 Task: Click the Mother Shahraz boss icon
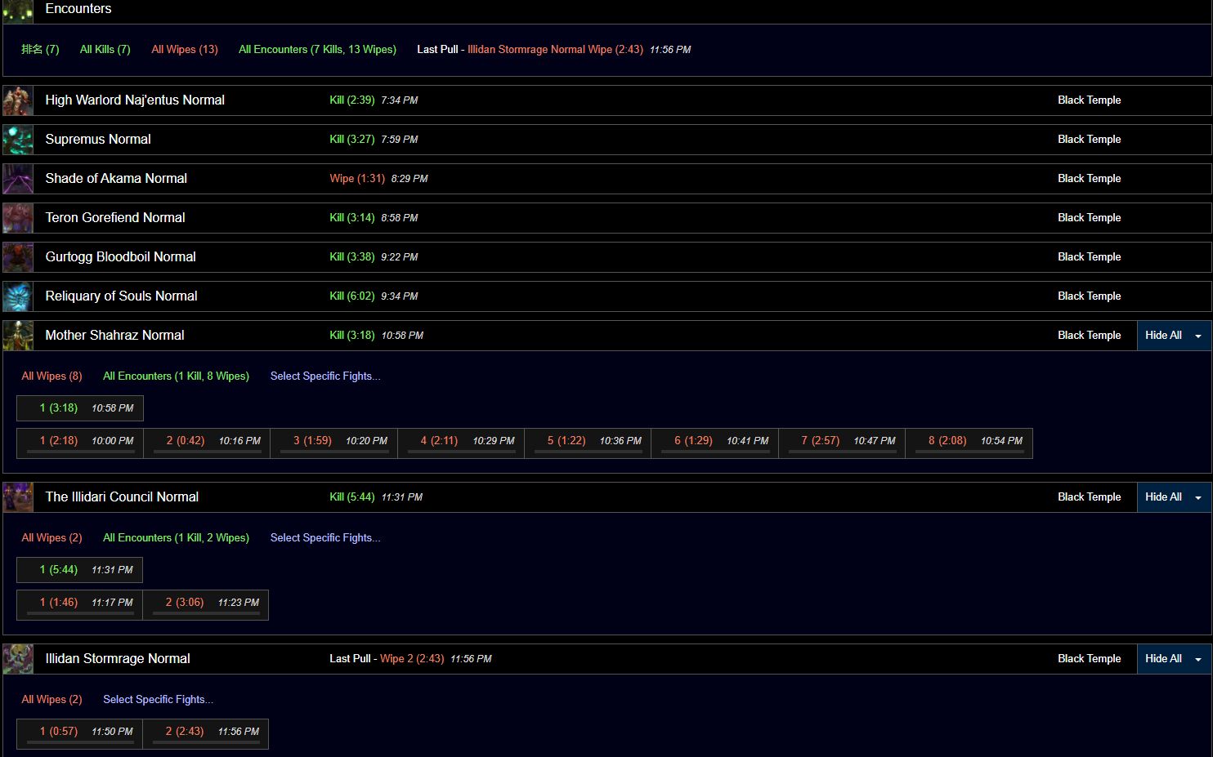[18, 336]
